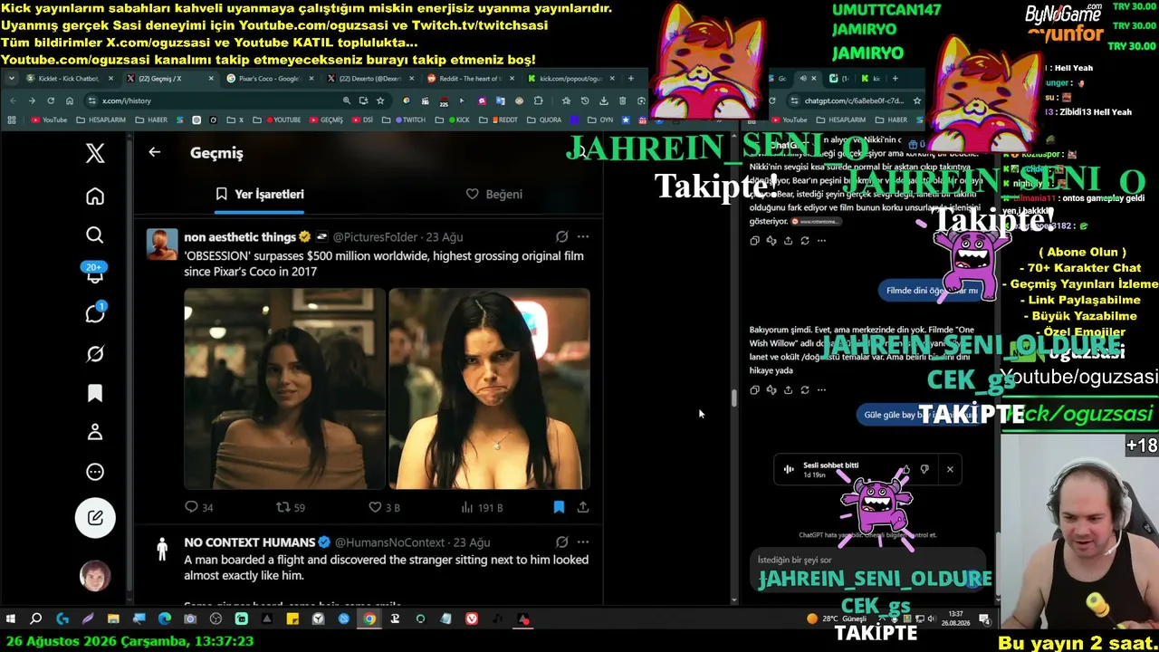Open new tab in the ChatGPT browser window
The width and height of the screenshot is (1159, 652).
pos(897,79)
